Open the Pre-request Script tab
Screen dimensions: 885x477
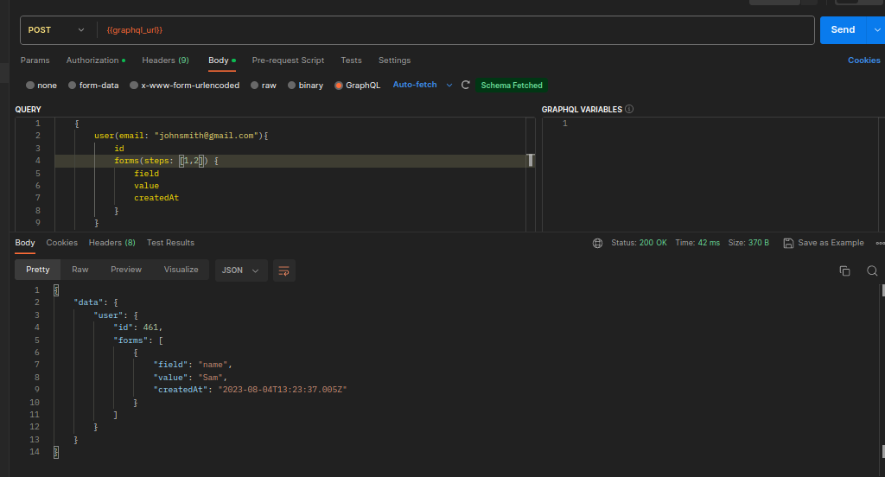(x=288, y=60)
